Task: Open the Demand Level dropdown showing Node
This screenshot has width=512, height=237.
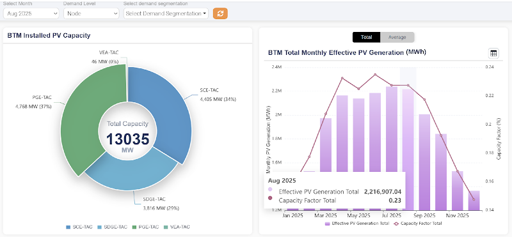Action: click(91, 13)
